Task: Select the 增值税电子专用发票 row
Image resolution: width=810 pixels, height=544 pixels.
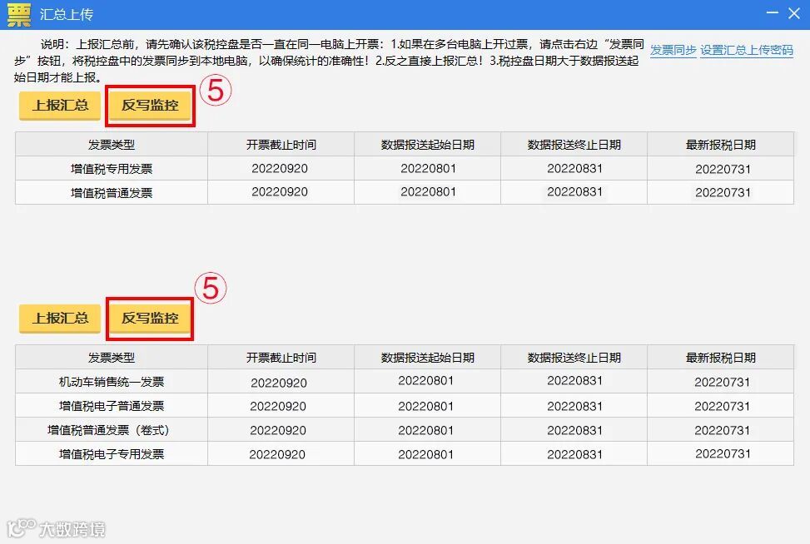Action: coord(111,453)
